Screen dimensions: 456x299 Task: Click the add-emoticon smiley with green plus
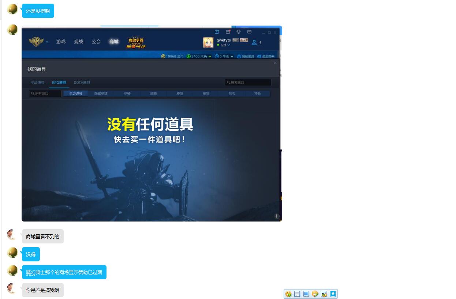click(x=288, y=294)
